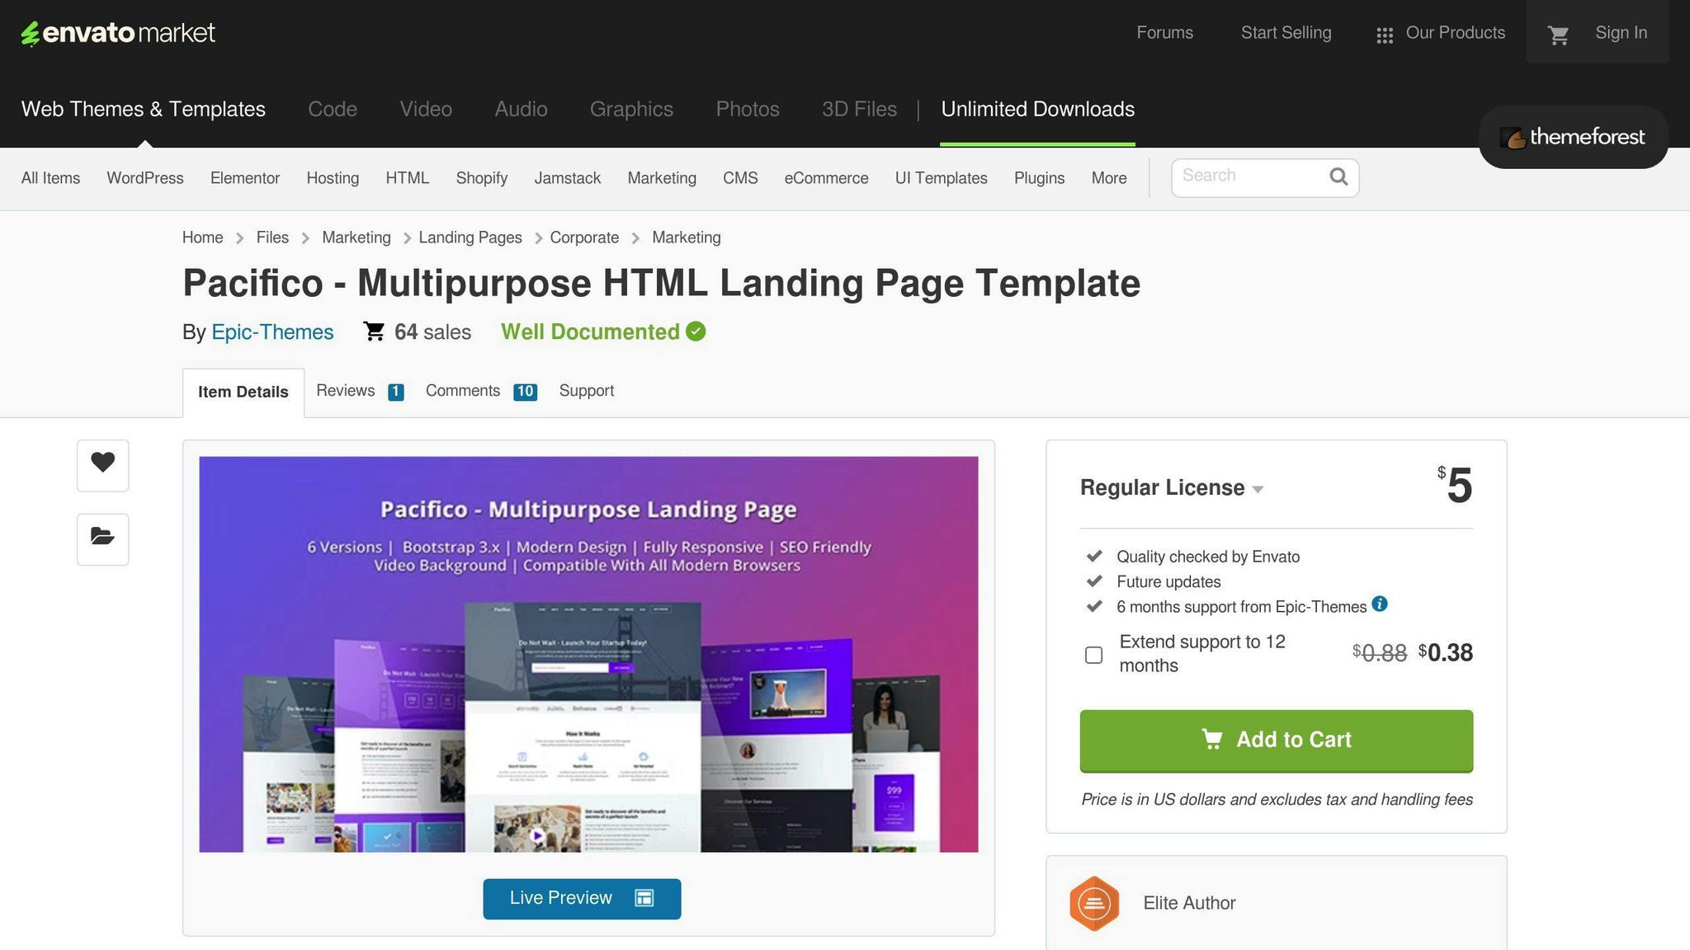Screen dimensions: 1690x950
Task: Add item to favorites with heart icon
Action: [103, 465]
